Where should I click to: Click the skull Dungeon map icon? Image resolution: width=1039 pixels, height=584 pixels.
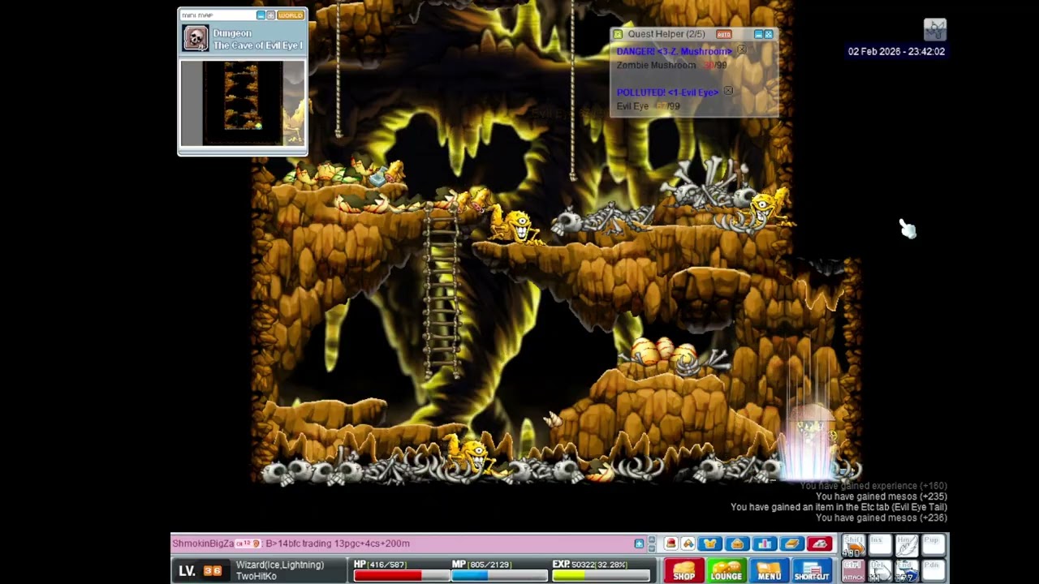click(196, 38)
